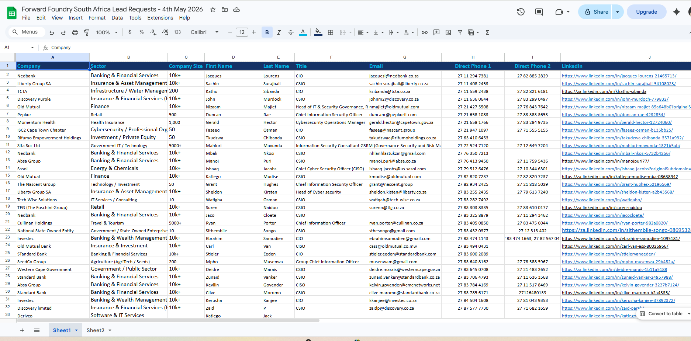Viewport: 691px width, 341px height.
Task: Open the name box dropdown arrow
Action: pyautogui.click(x=32, y=48)
